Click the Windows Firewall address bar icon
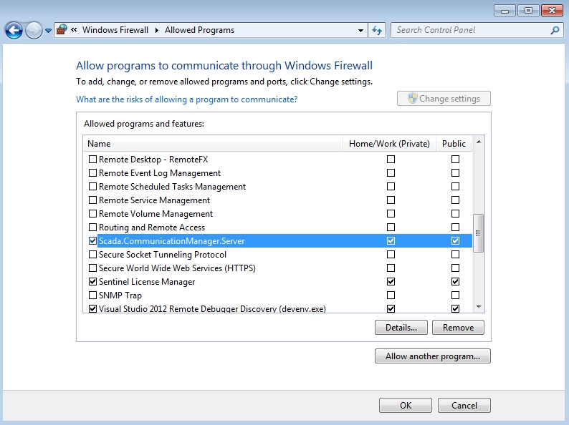 coord(62,30)
